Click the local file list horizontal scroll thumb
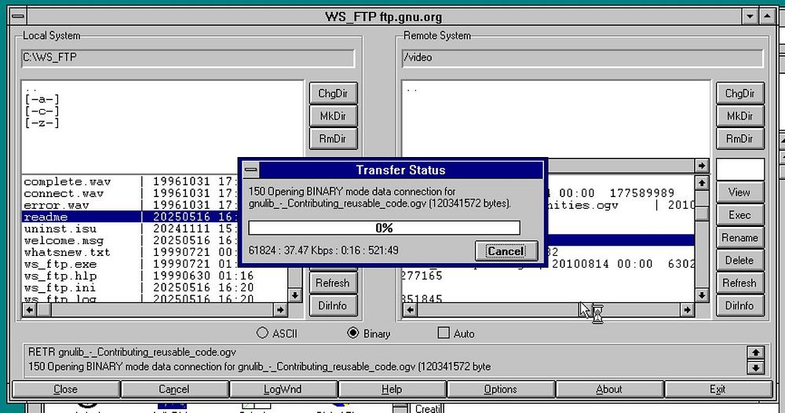The width and height of the screenshot is (785, 413). tap(45, 310)
